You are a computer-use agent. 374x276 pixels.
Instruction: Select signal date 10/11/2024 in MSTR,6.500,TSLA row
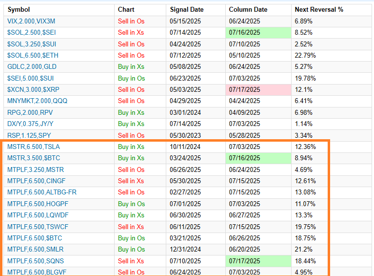point(185,147)
